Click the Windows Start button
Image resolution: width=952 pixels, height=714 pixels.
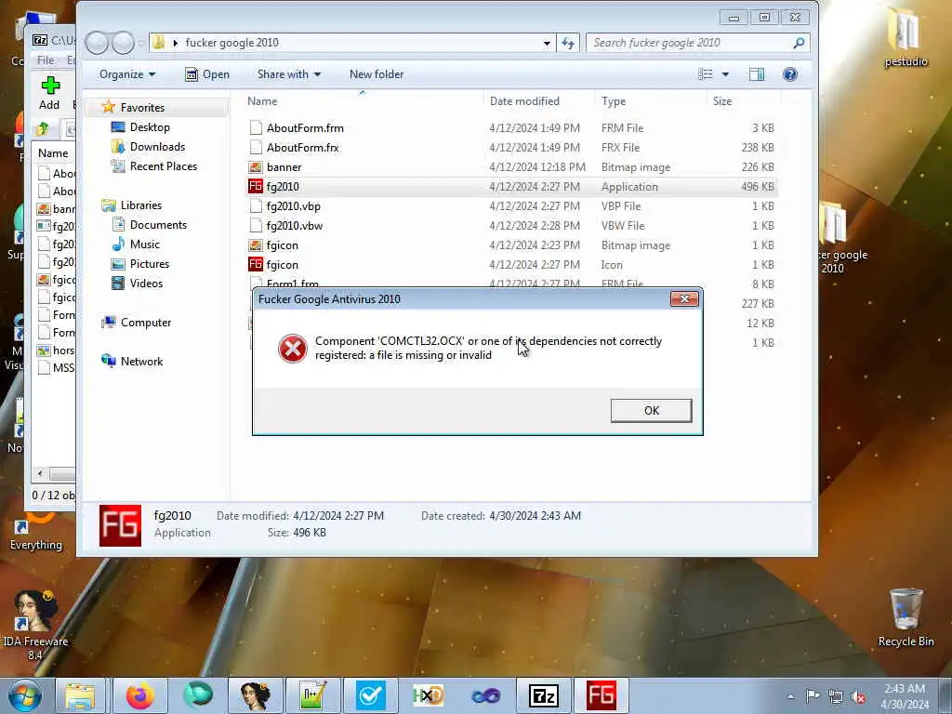coord(24,695)
